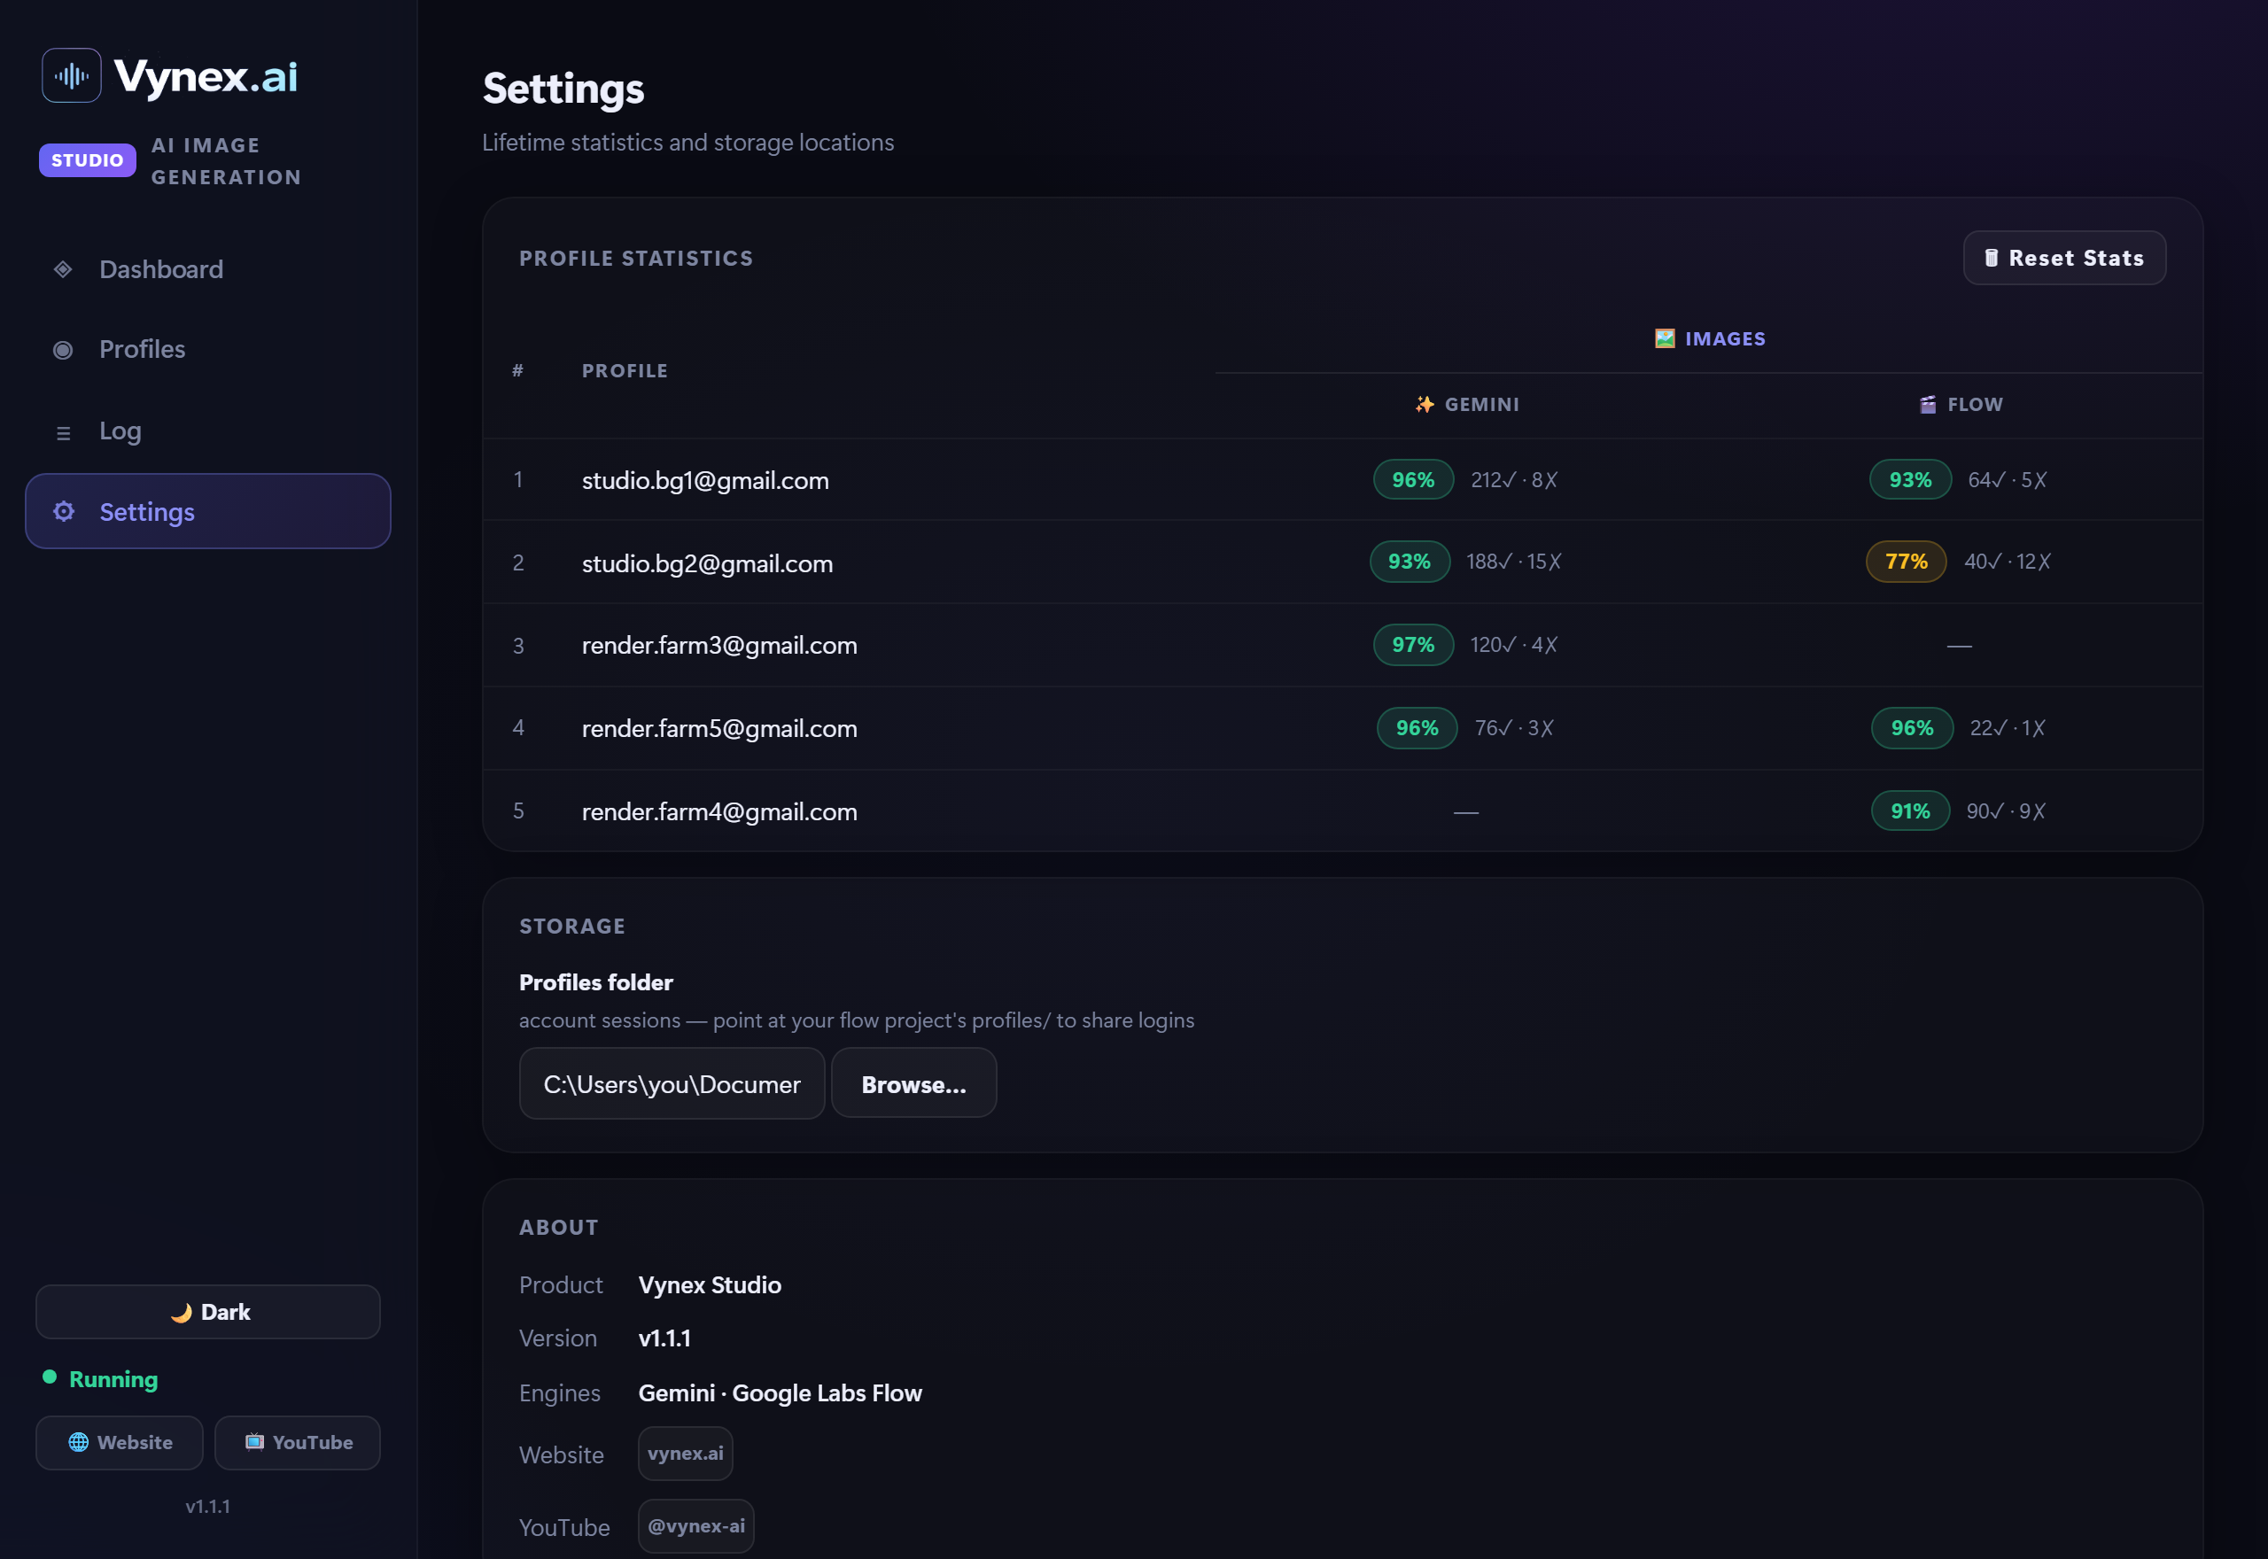
Task: Click the globe icon on Website button
Action: 79,1443
